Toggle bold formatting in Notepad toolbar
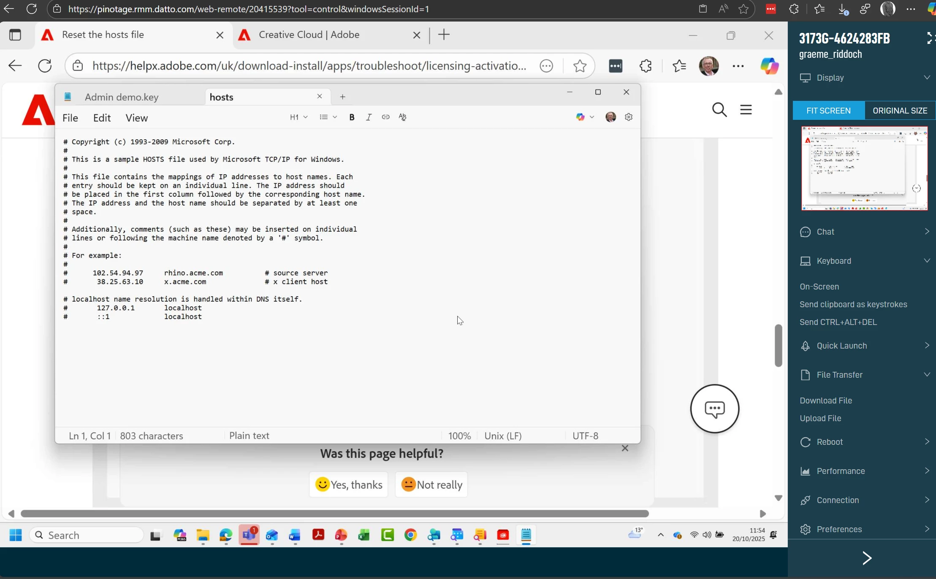 point(352,117)
